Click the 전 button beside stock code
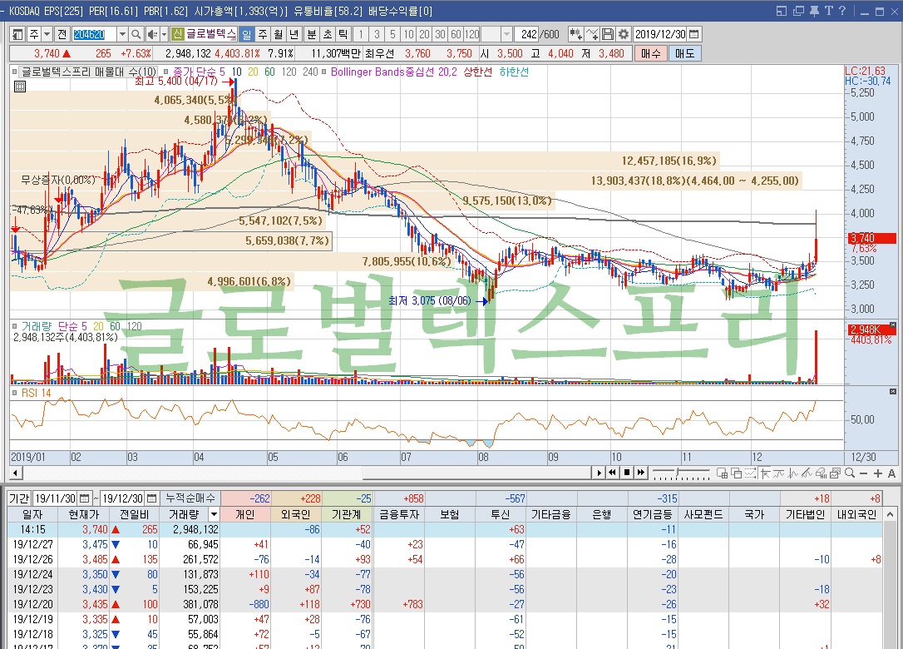 coord(62,35)
